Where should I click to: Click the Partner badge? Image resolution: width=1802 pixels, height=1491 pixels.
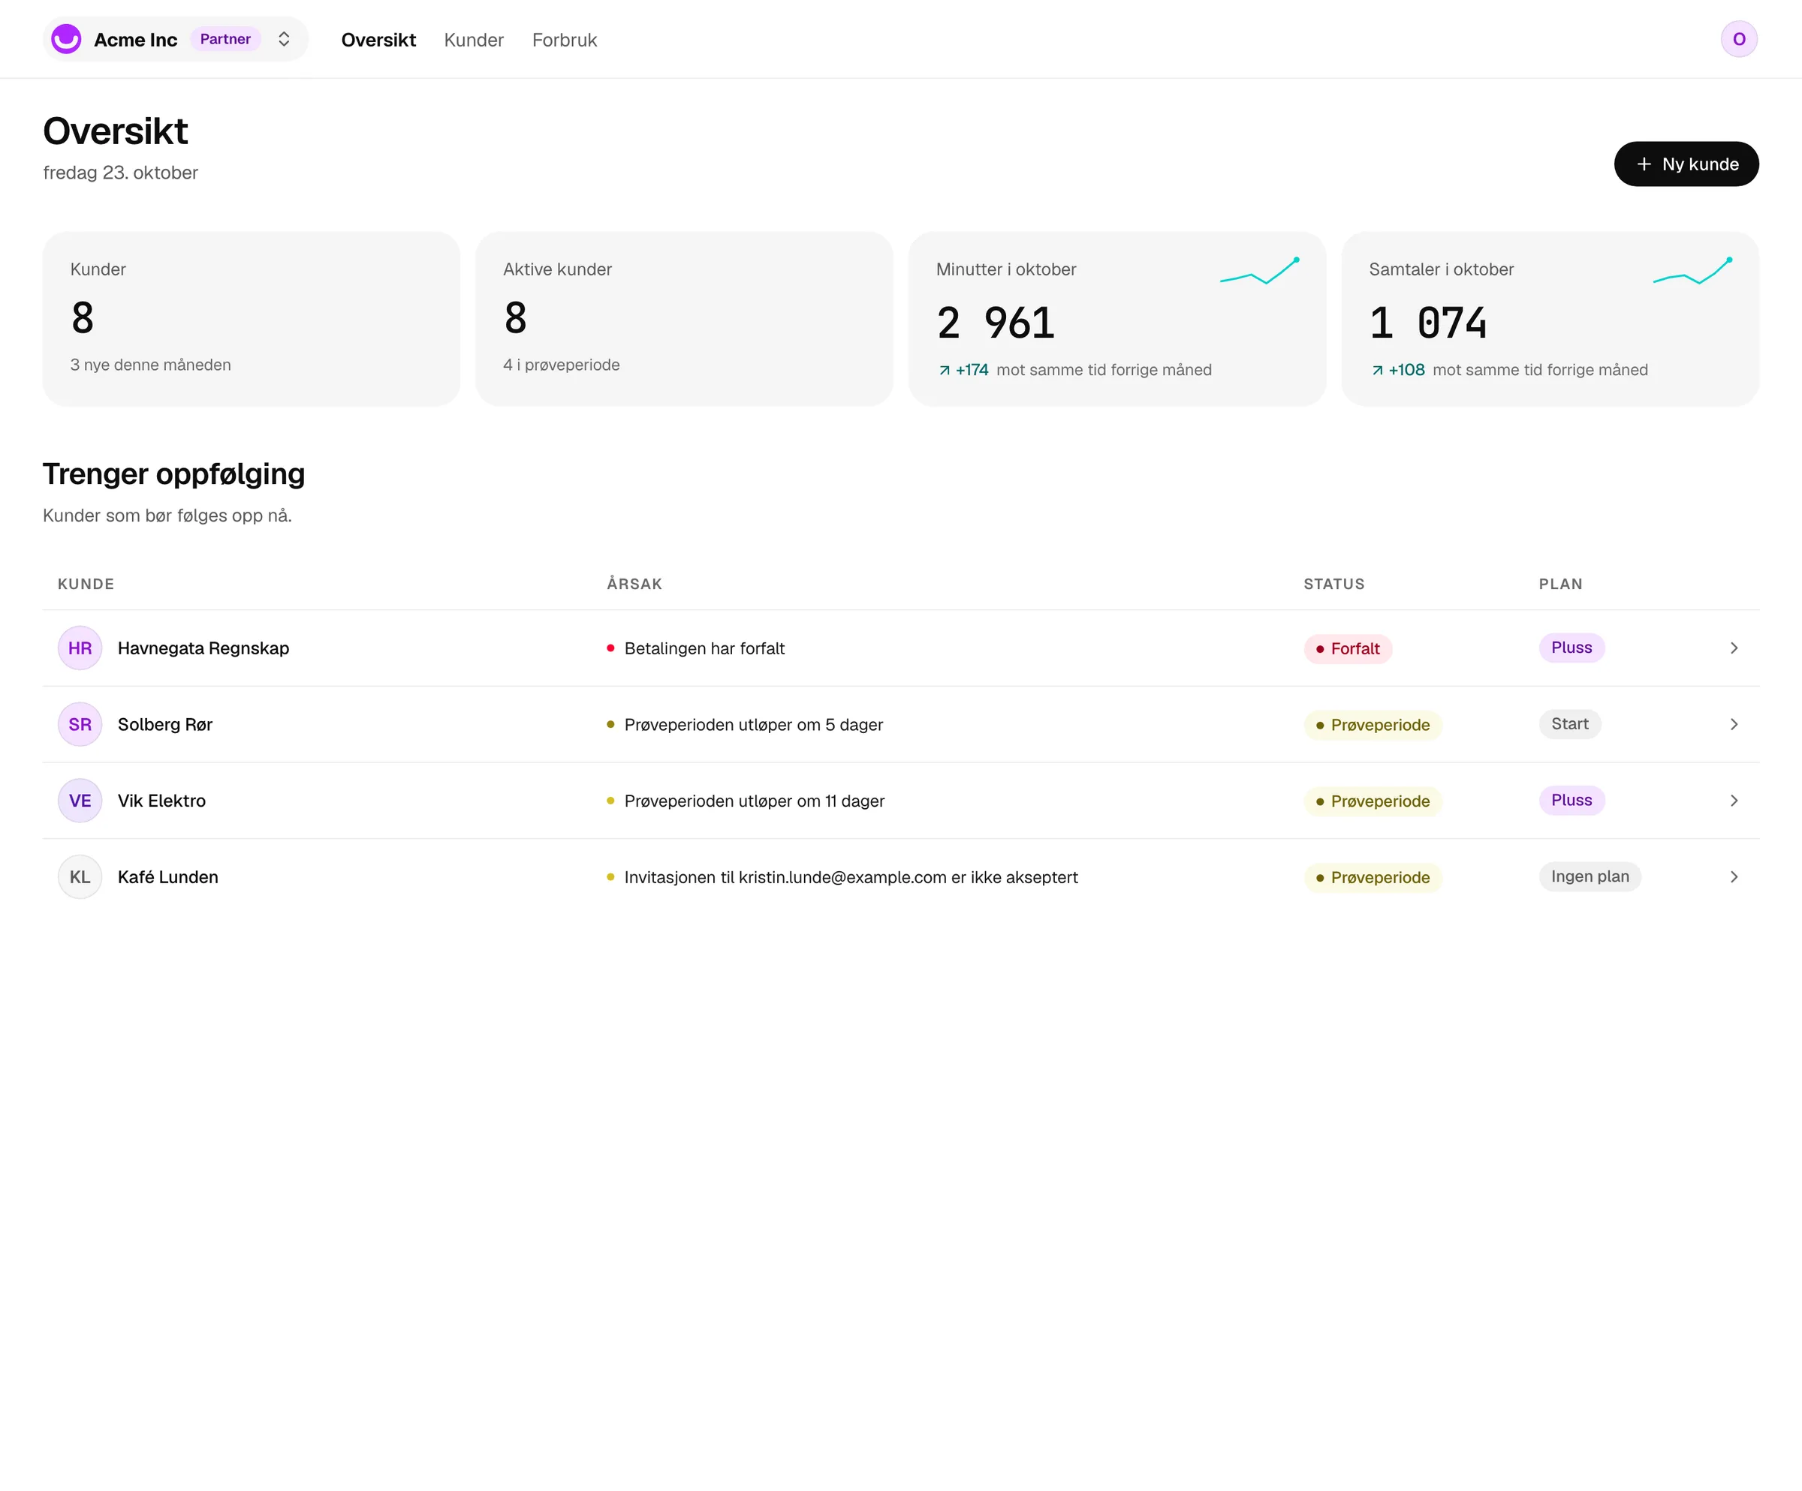point(224,40)
